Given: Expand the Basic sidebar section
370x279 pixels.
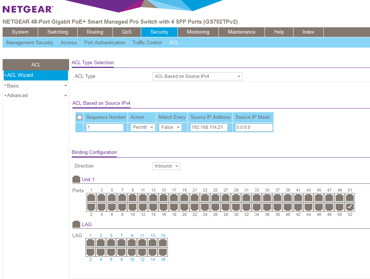Looking at the screenshot, I should [x=36, y=86].
